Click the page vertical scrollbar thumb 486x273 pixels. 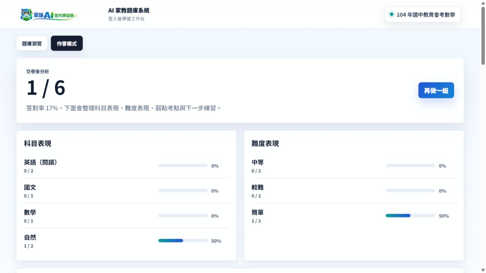tap(483, 35)
